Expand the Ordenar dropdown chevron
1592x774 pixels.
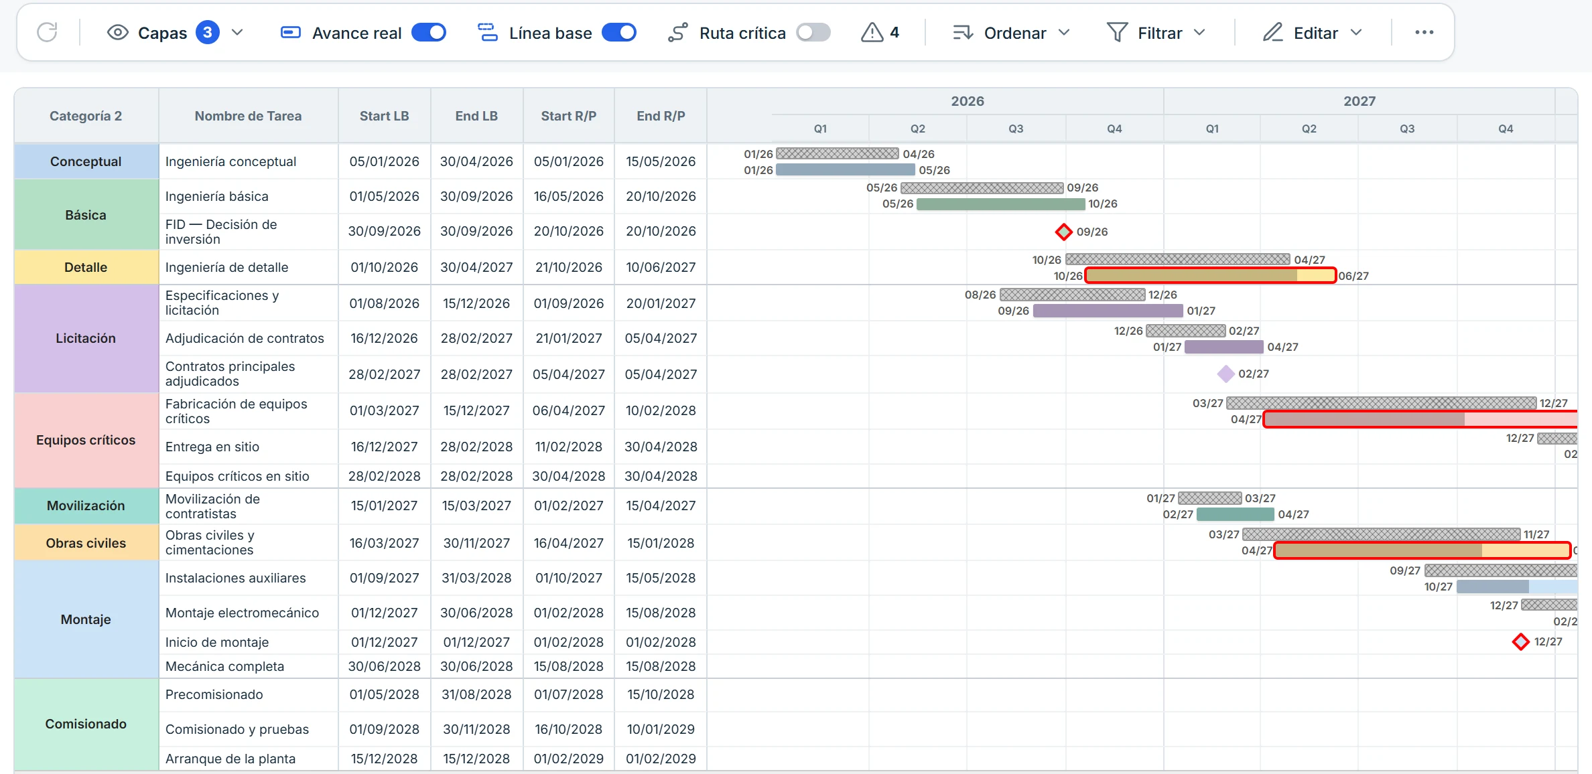tap(1064, 32)
